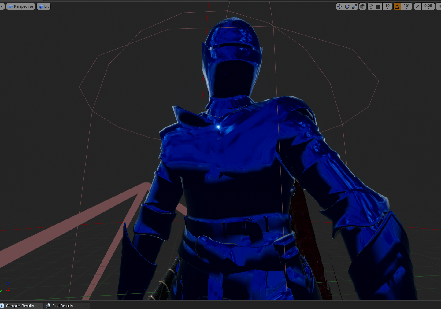Select the rotate gizmo tool

pyautogui.click(x=347, y=6)
